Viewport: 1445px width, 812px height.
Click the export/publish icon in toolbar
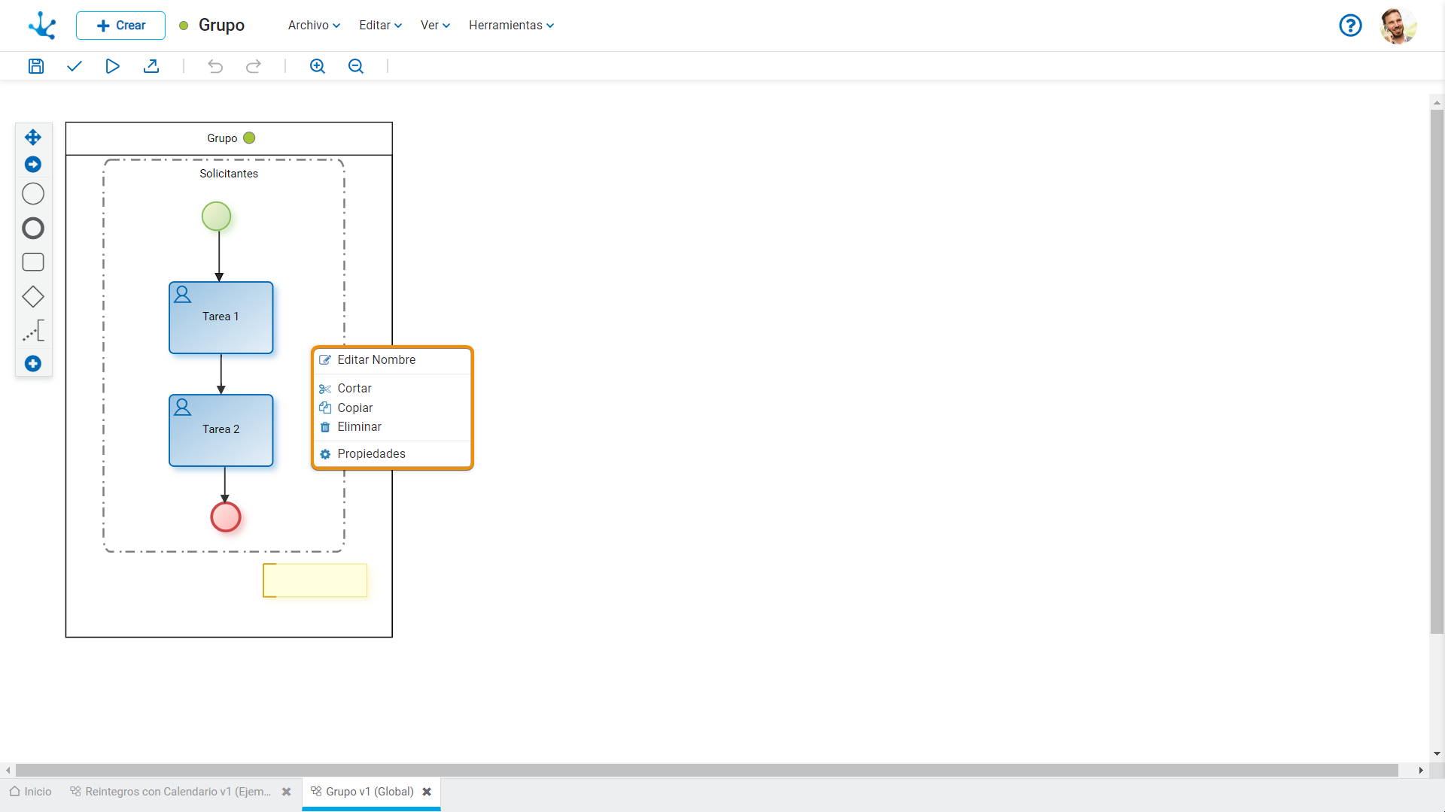(151, 66)
